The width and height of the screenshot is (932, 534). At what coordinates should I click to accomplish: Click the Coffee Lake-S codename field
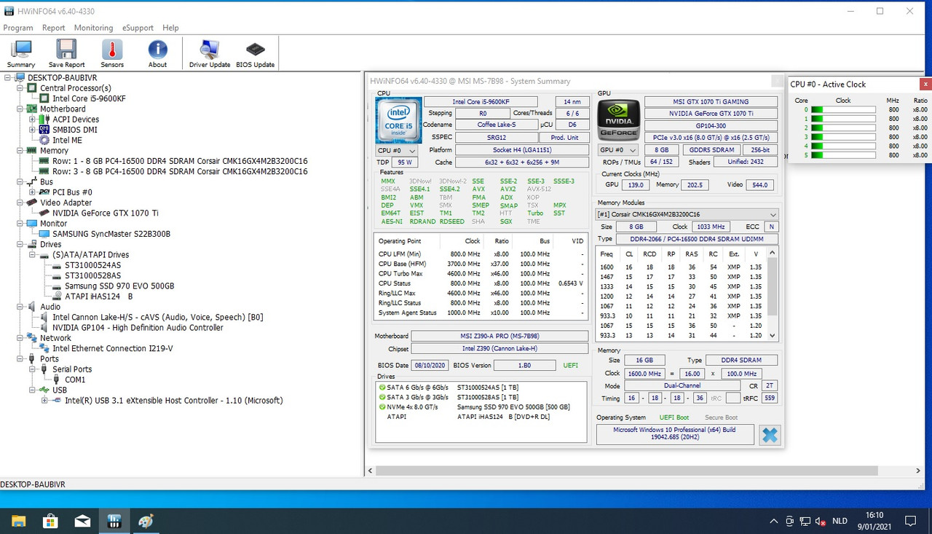coord(497,125)
